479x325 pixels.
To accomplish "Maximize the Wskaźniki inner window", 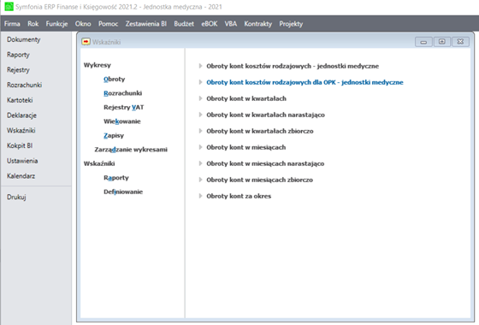I will (441, 42).
